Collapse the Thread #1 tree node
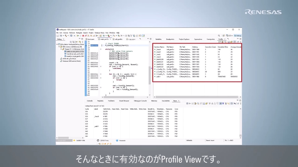This screenshot has width=298, height=167. point(61,49)
